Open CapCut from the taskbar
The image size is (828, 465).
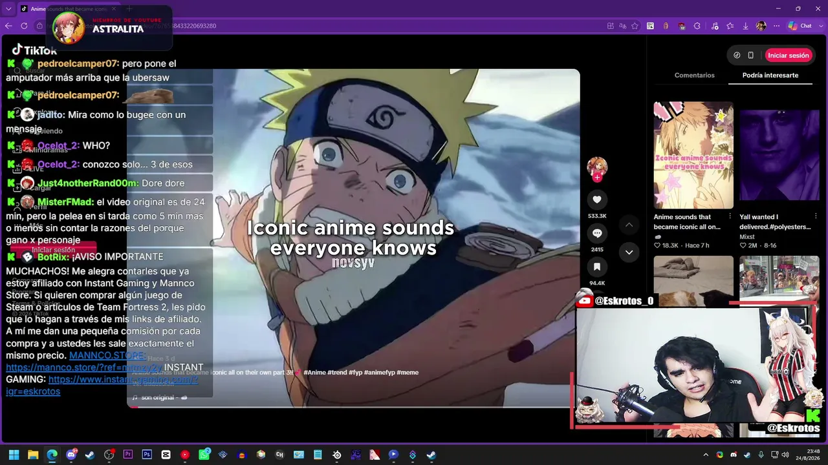[x=166, y=455]
